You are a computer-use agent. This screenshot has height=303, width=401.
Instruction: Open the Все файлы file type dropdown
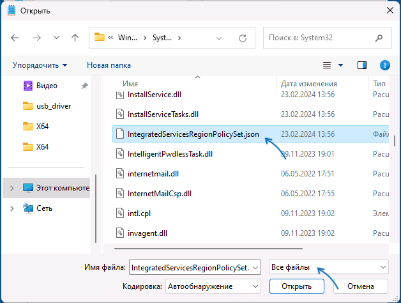pyautogui.click(x=328, y=267)
